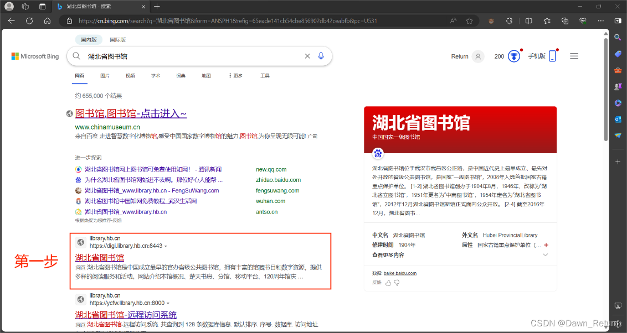Switch to 国内版 search mode
This screenshot has height=333, width=627.
click(89, 39)
